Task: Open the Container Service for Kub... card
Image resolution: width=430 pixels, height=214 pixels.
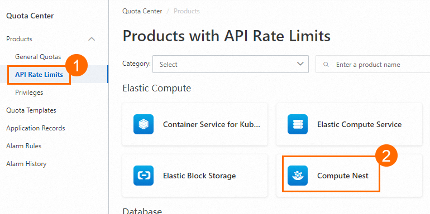Action: [x=195, y=124]
